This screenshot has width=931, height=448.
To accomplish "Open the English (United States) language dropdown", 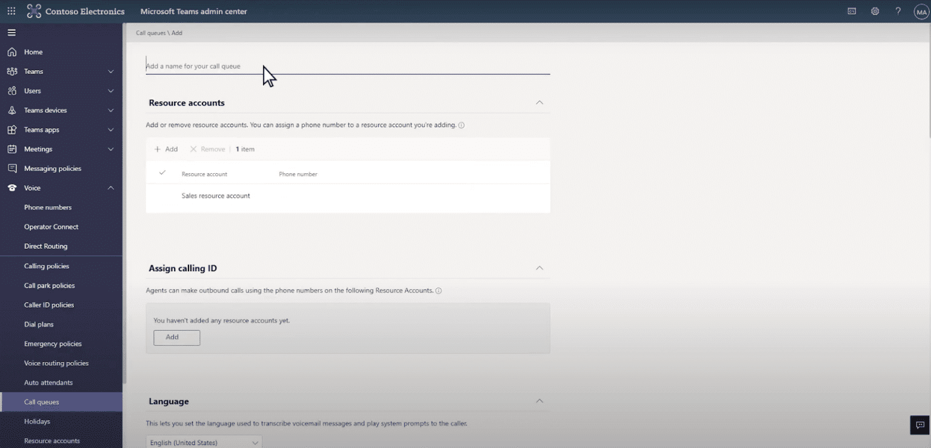I will [x=204, y=443].
